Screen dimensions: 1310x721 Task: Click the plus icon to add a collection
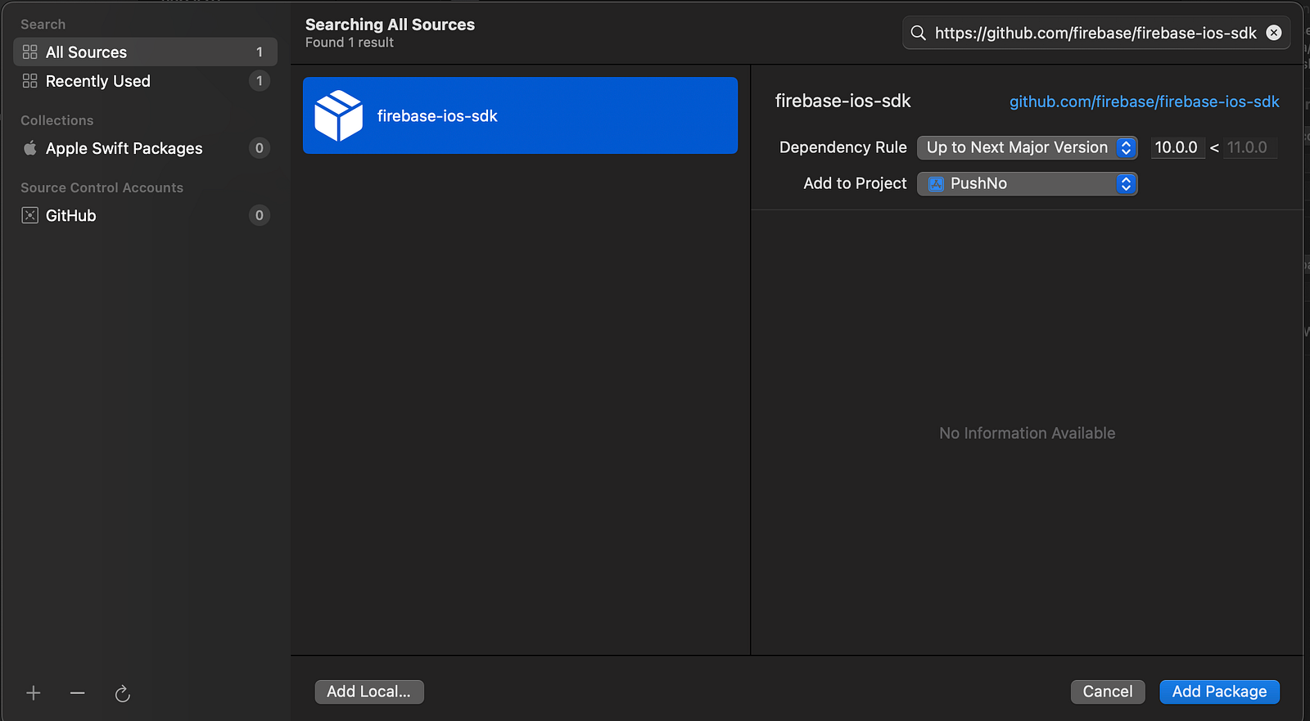pos(34,693)
